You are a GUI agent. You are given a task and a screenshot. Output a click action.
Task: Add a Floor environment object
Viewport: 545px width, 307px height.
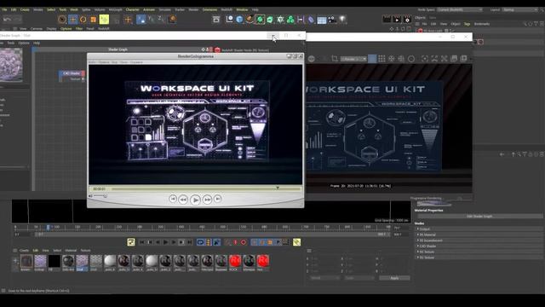(x=322, y=20)
